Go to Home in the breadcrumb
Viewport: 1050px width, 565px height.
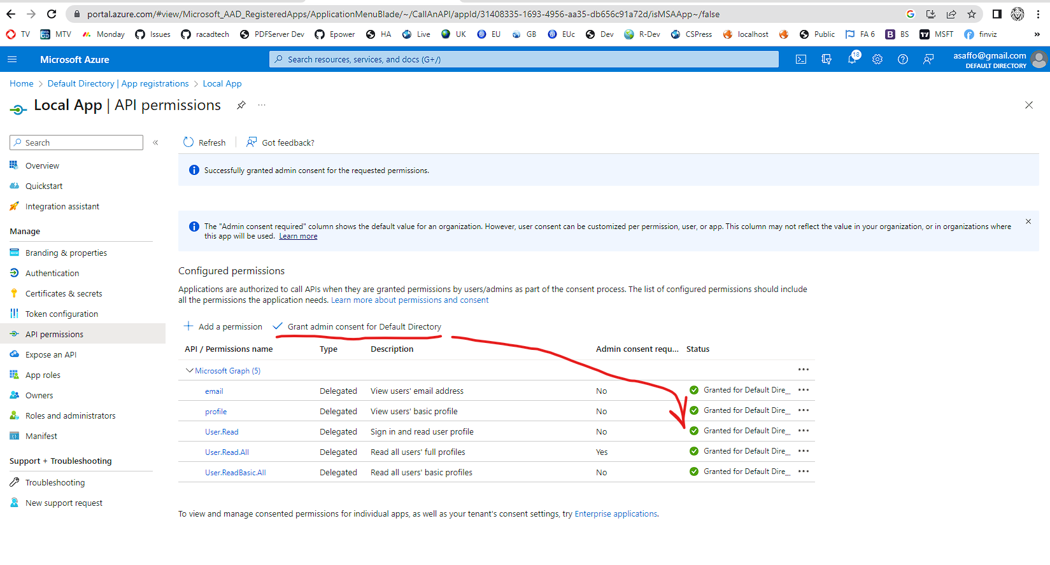pos(22,83)
